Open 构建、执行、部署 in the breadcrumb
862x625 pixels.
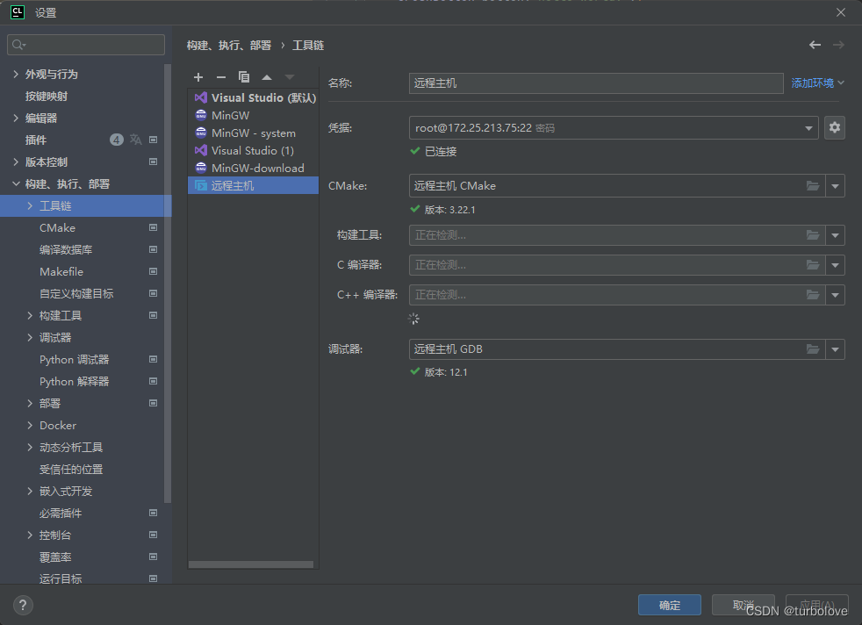(x=228, y=45)
